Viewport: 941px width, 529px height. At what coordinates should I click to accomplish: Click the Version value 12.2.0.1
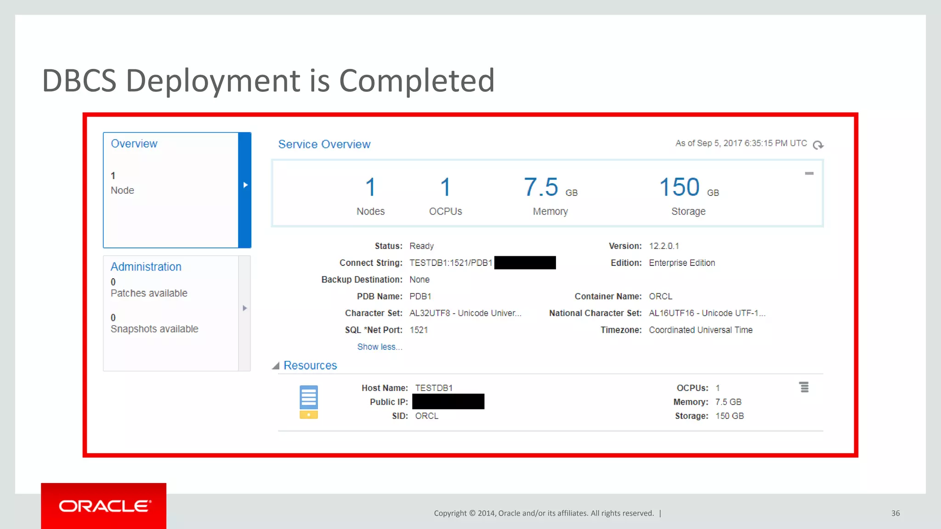[x=664, y=246]
